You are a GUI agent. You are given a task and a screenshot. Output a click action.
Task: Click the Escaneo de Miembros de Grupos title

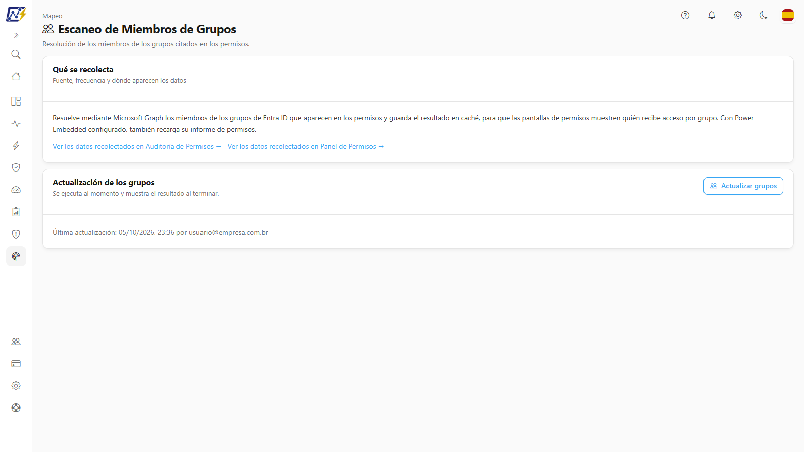[147, 29]
